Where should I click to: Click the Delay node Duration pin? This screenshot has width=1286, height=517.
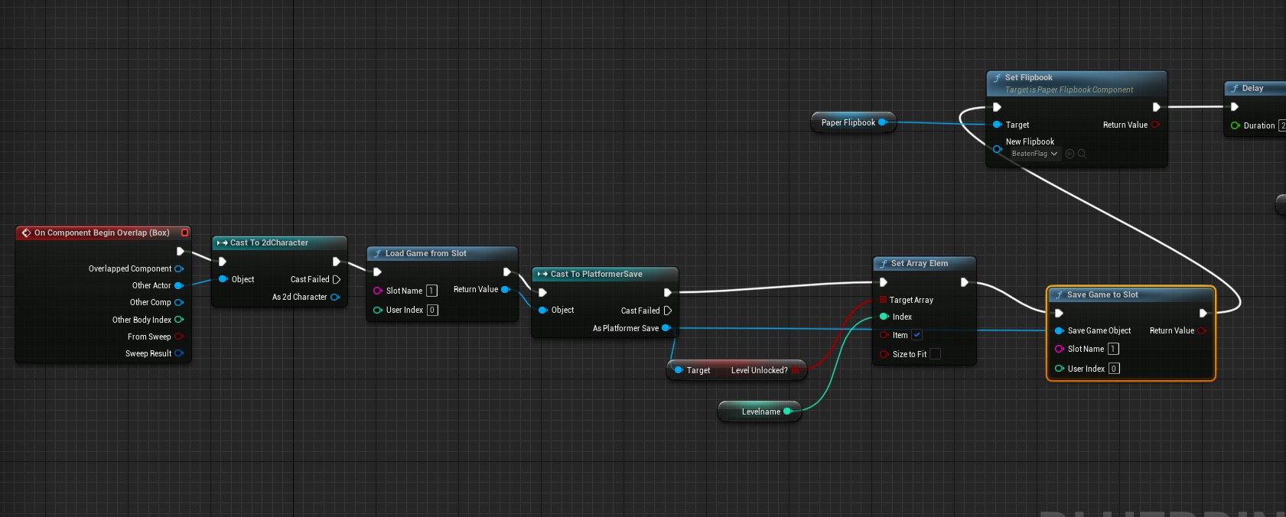click(x=1235, y=125)
